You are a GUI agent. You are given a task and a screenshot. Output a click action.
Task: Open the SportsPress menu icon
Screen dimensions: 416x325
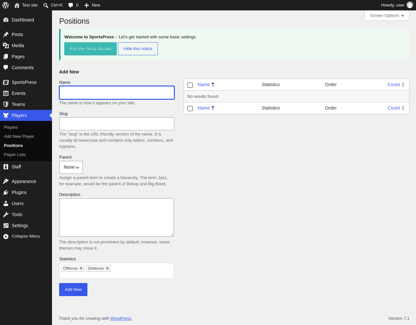[6, 82]
